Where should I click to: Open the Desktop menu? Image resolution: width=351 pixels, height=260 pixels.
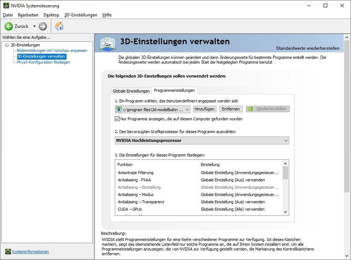pos(51,15)
